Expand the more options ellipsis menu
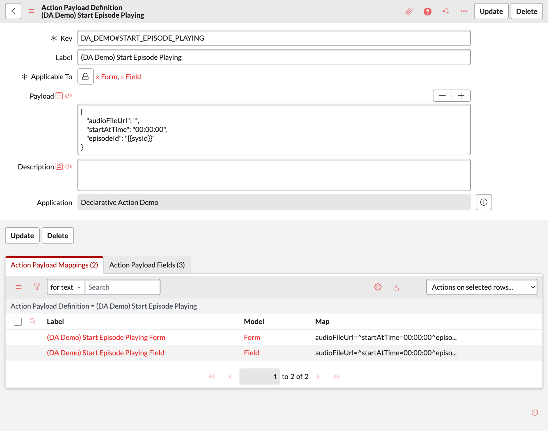Screen dimensions: 548x431 tap(464, 11)
